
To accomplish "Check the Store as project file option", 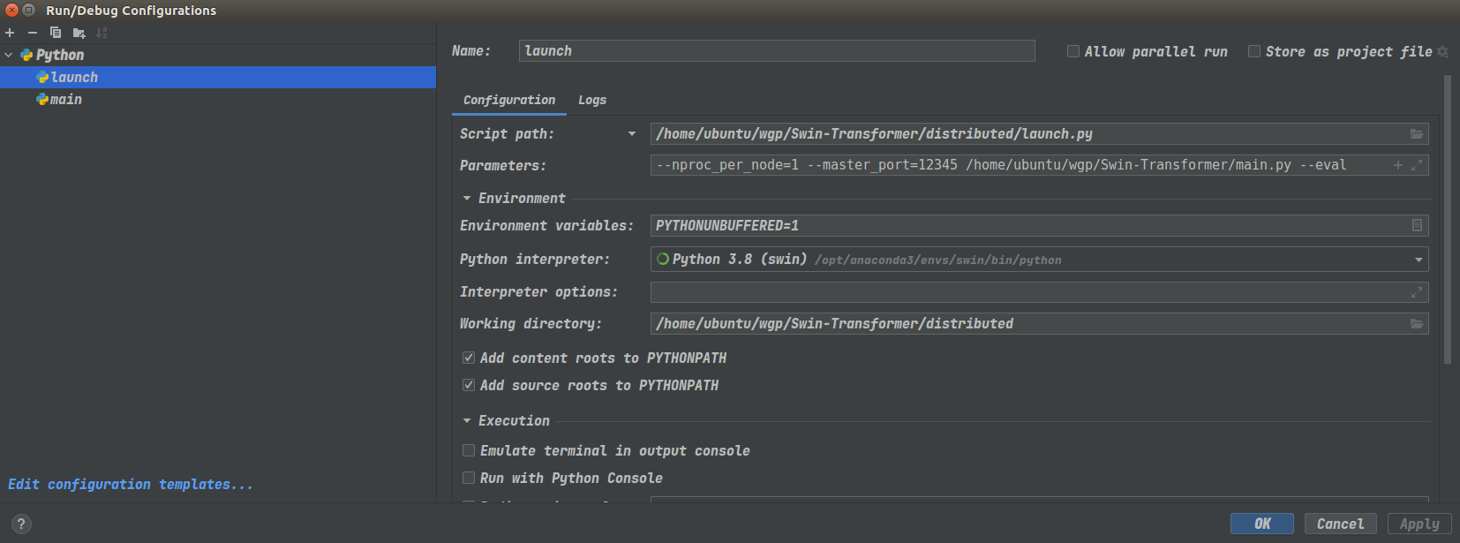I will pyautogui.click(x=1254, y=52).
